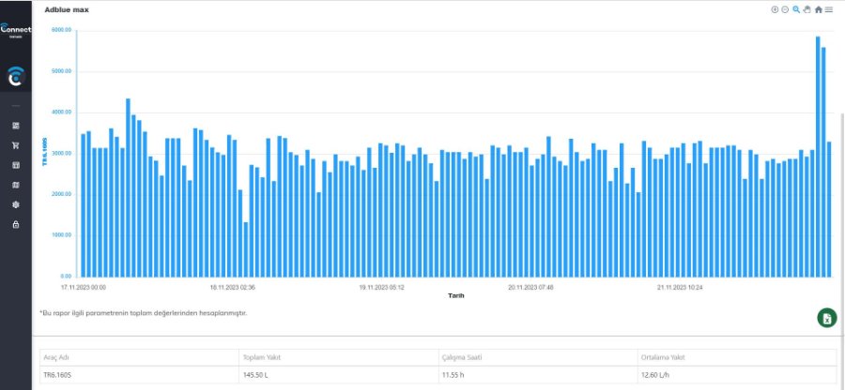This screenshot has height=390, width=845.
Task: Open the settings gear in sidebar
Action: coord(15,204)
